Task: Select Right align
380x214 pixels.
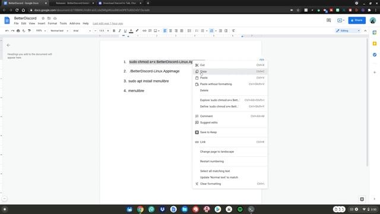Action: coord(176,31)
